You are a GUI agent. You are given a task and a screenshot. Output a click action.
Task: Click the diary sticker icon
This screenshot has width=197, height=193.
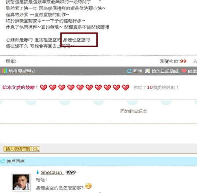(147, 71)
